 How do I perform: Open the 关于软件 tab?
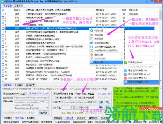(x=19, y=6)
